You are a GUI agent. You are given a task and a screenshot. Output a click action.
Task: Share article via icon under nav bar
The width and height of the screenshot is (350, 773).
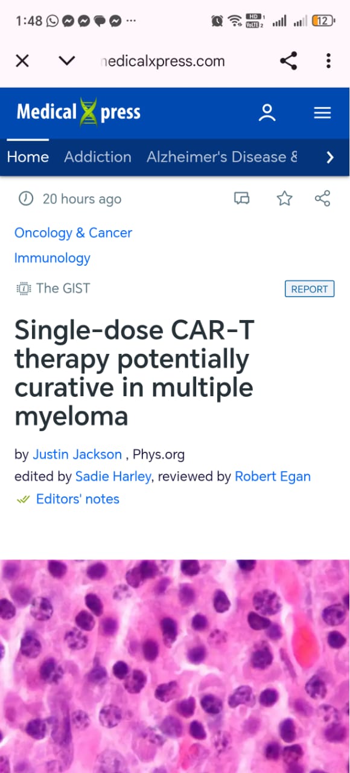tap(323, 199)
